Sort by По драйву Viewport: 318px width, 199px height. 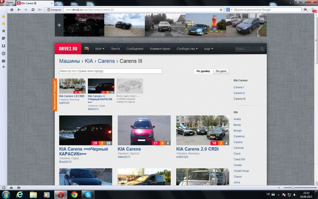tap(203, 71)
